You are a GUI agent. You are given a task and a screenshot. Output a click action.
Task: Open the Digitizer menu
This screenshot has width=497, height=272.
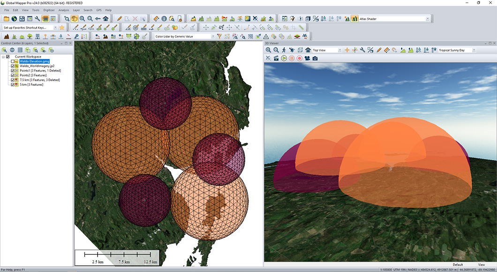49,10
